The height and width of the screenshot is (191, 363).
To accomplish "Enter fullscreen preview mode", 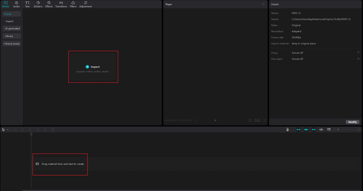I will click(x=265, y=121).
